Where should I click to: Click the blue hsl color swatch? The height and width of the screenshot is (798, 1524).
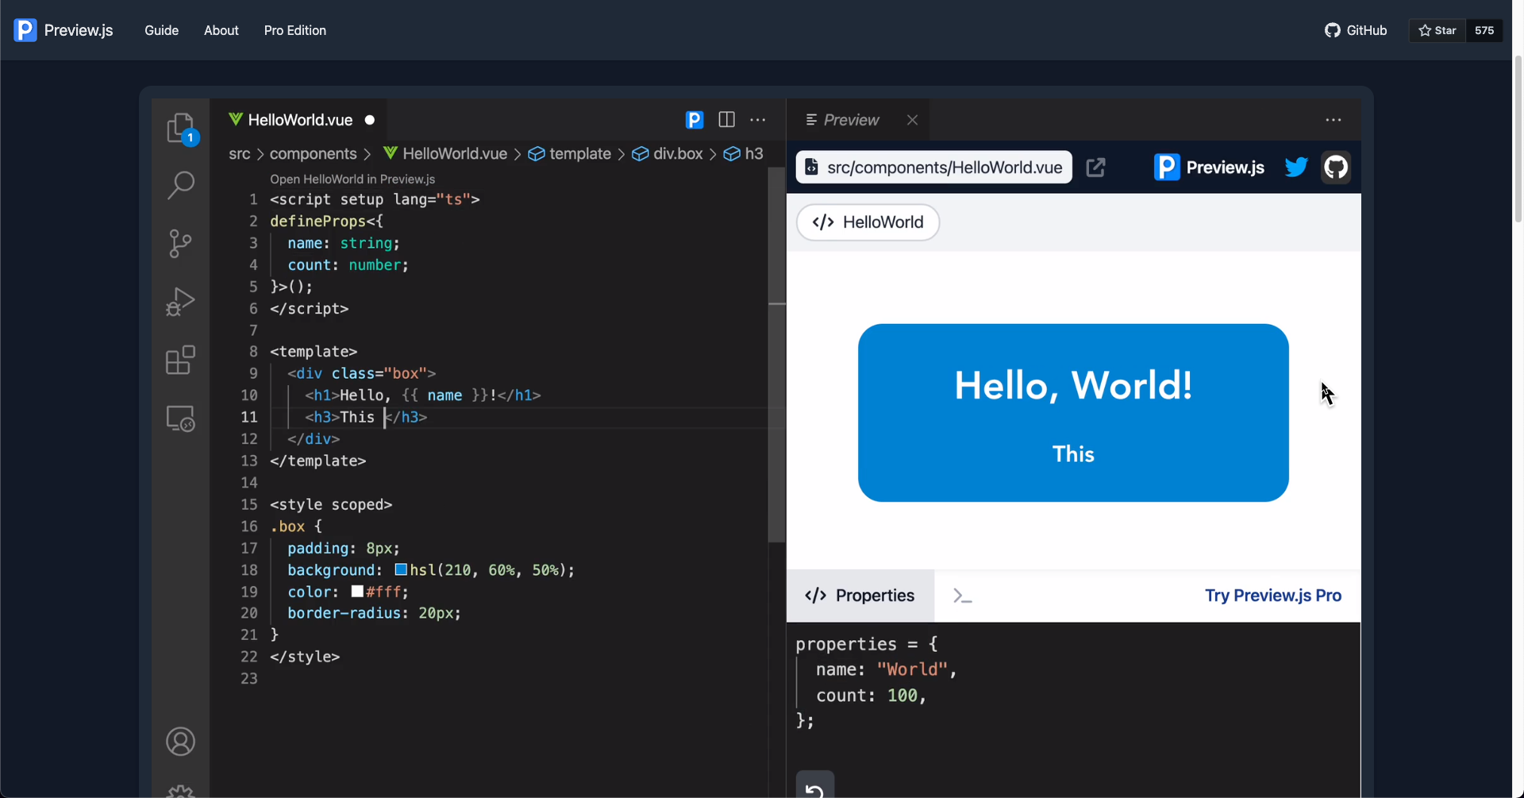pos(401,569)
